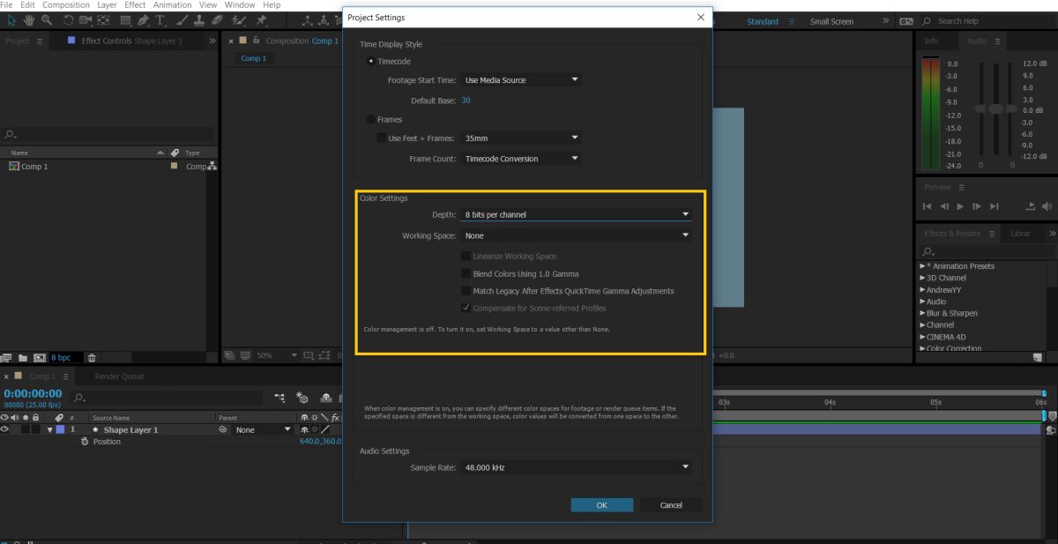
Task: Click the Position stopwatch icon
Action: click(85, 442)
